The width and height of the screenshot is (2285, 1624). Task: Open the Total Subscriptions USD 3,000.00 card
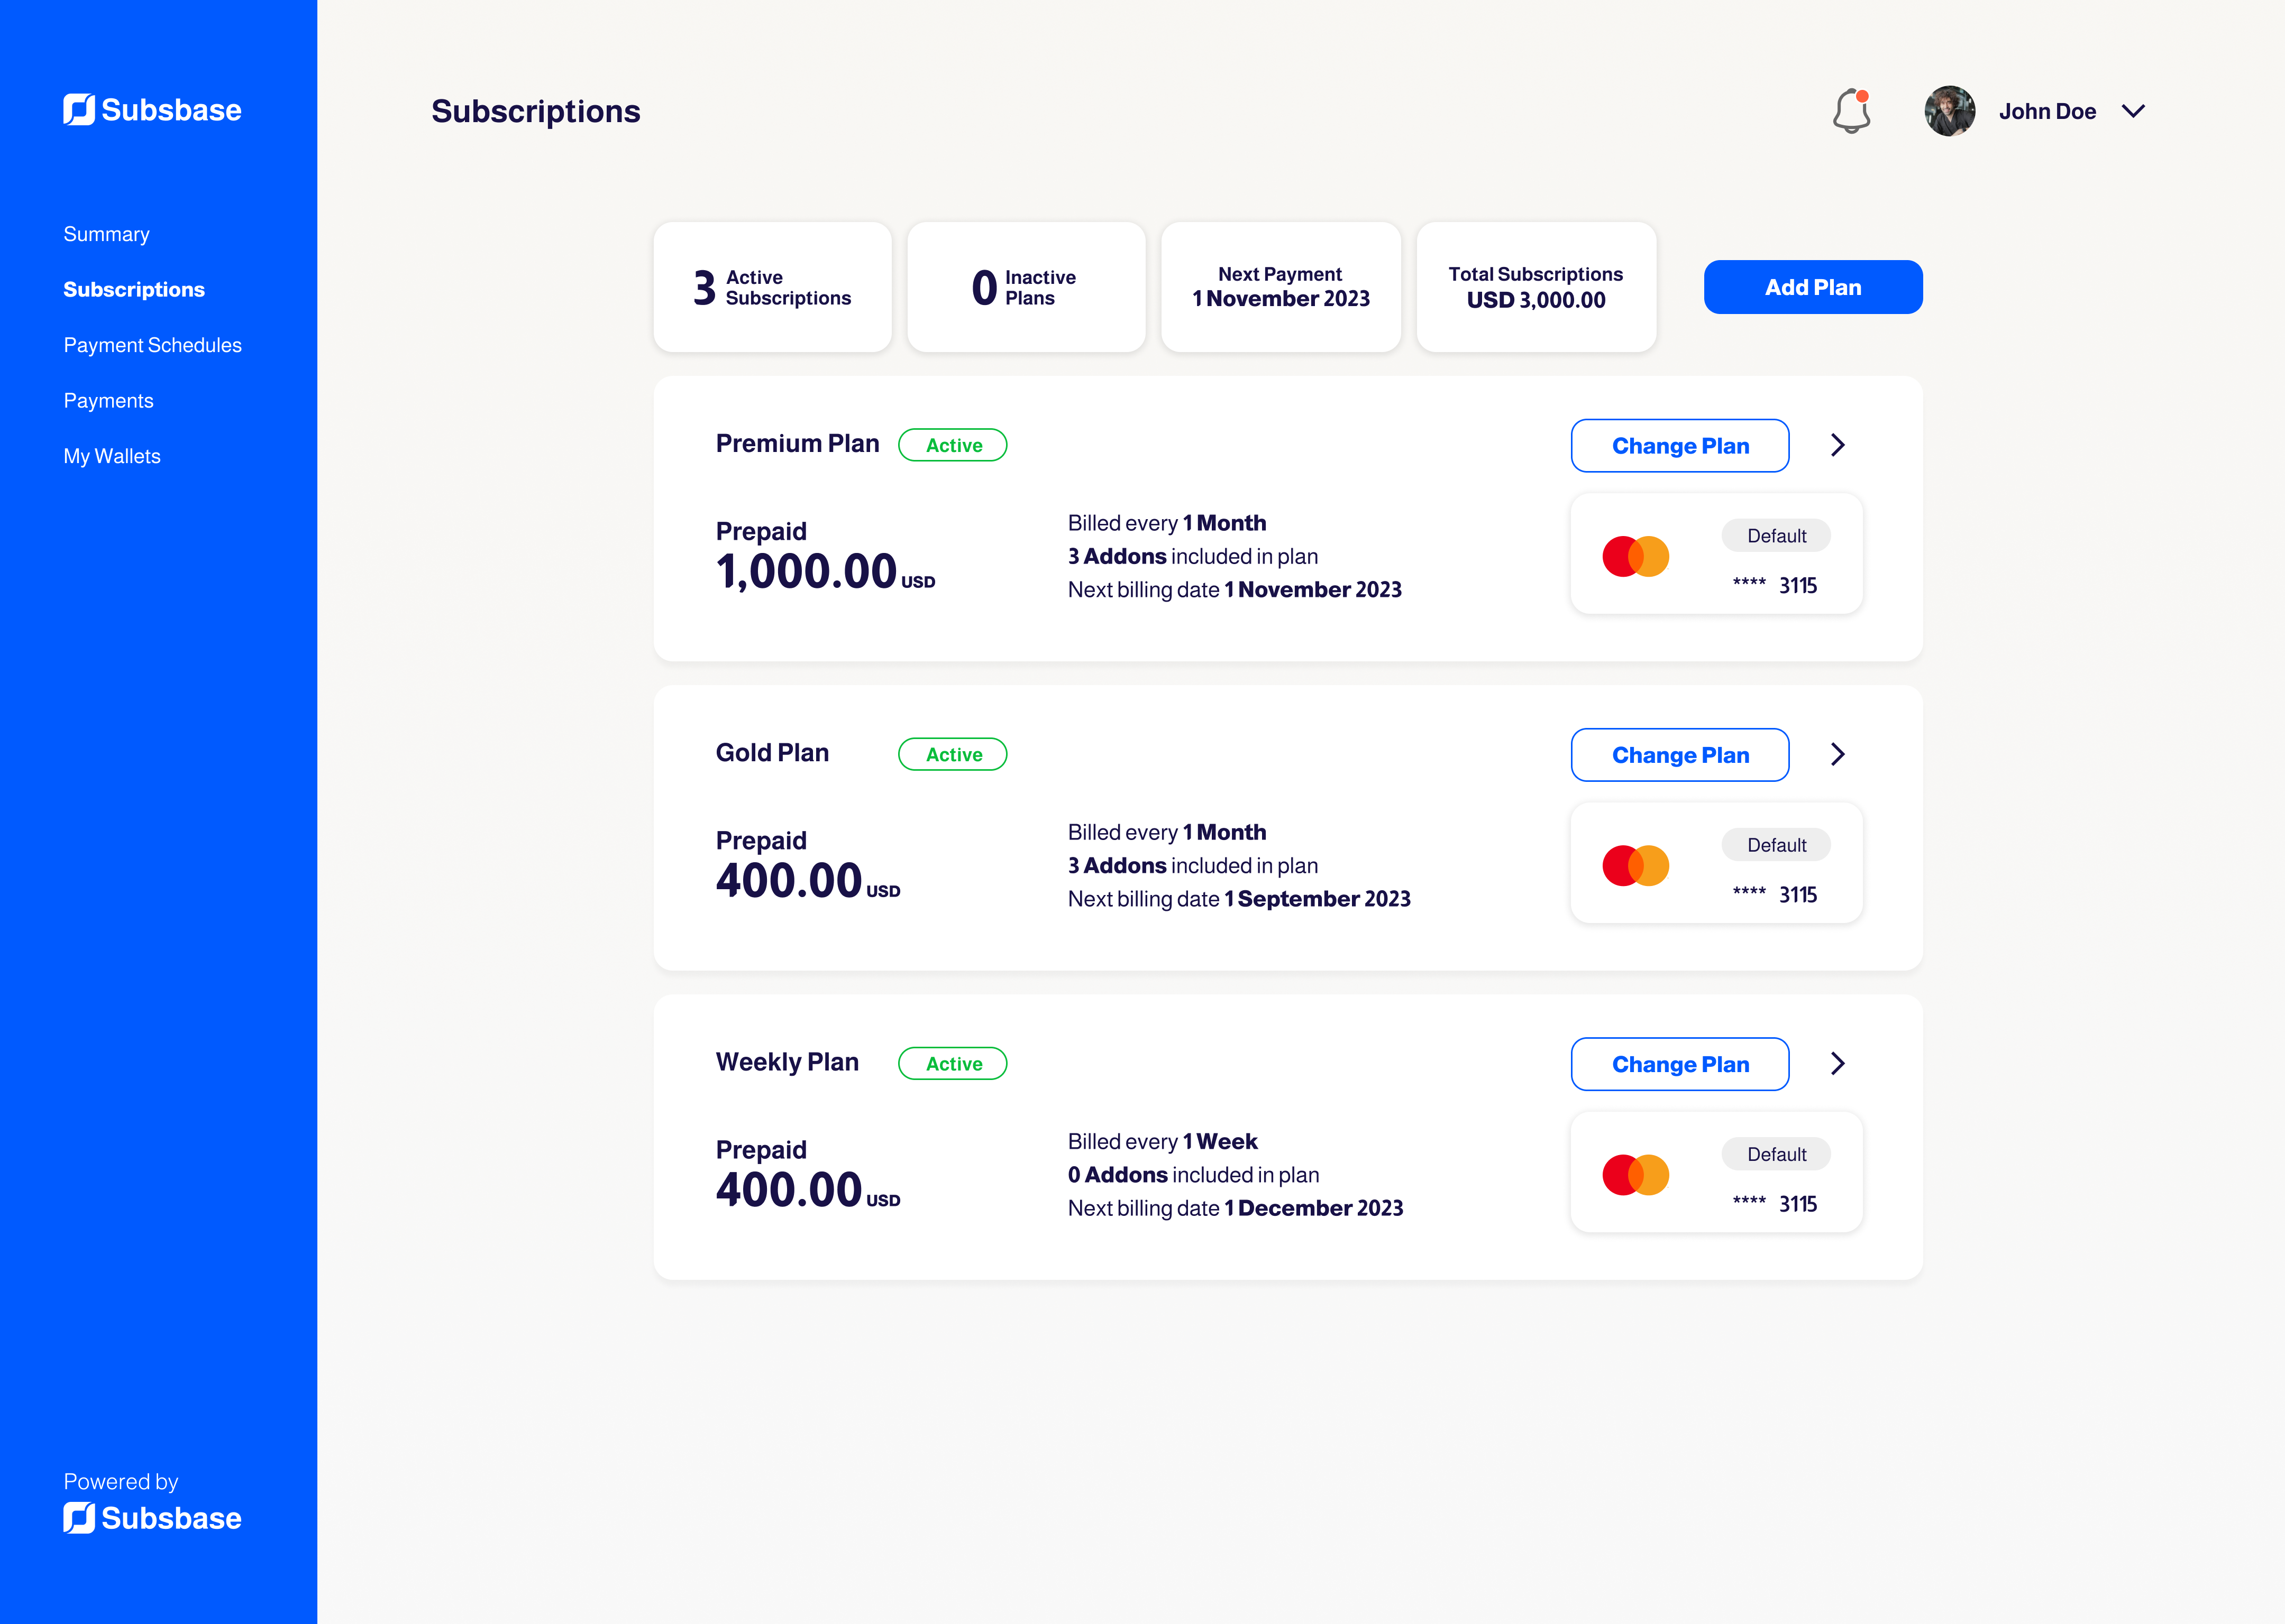(x=1535, y=287)
